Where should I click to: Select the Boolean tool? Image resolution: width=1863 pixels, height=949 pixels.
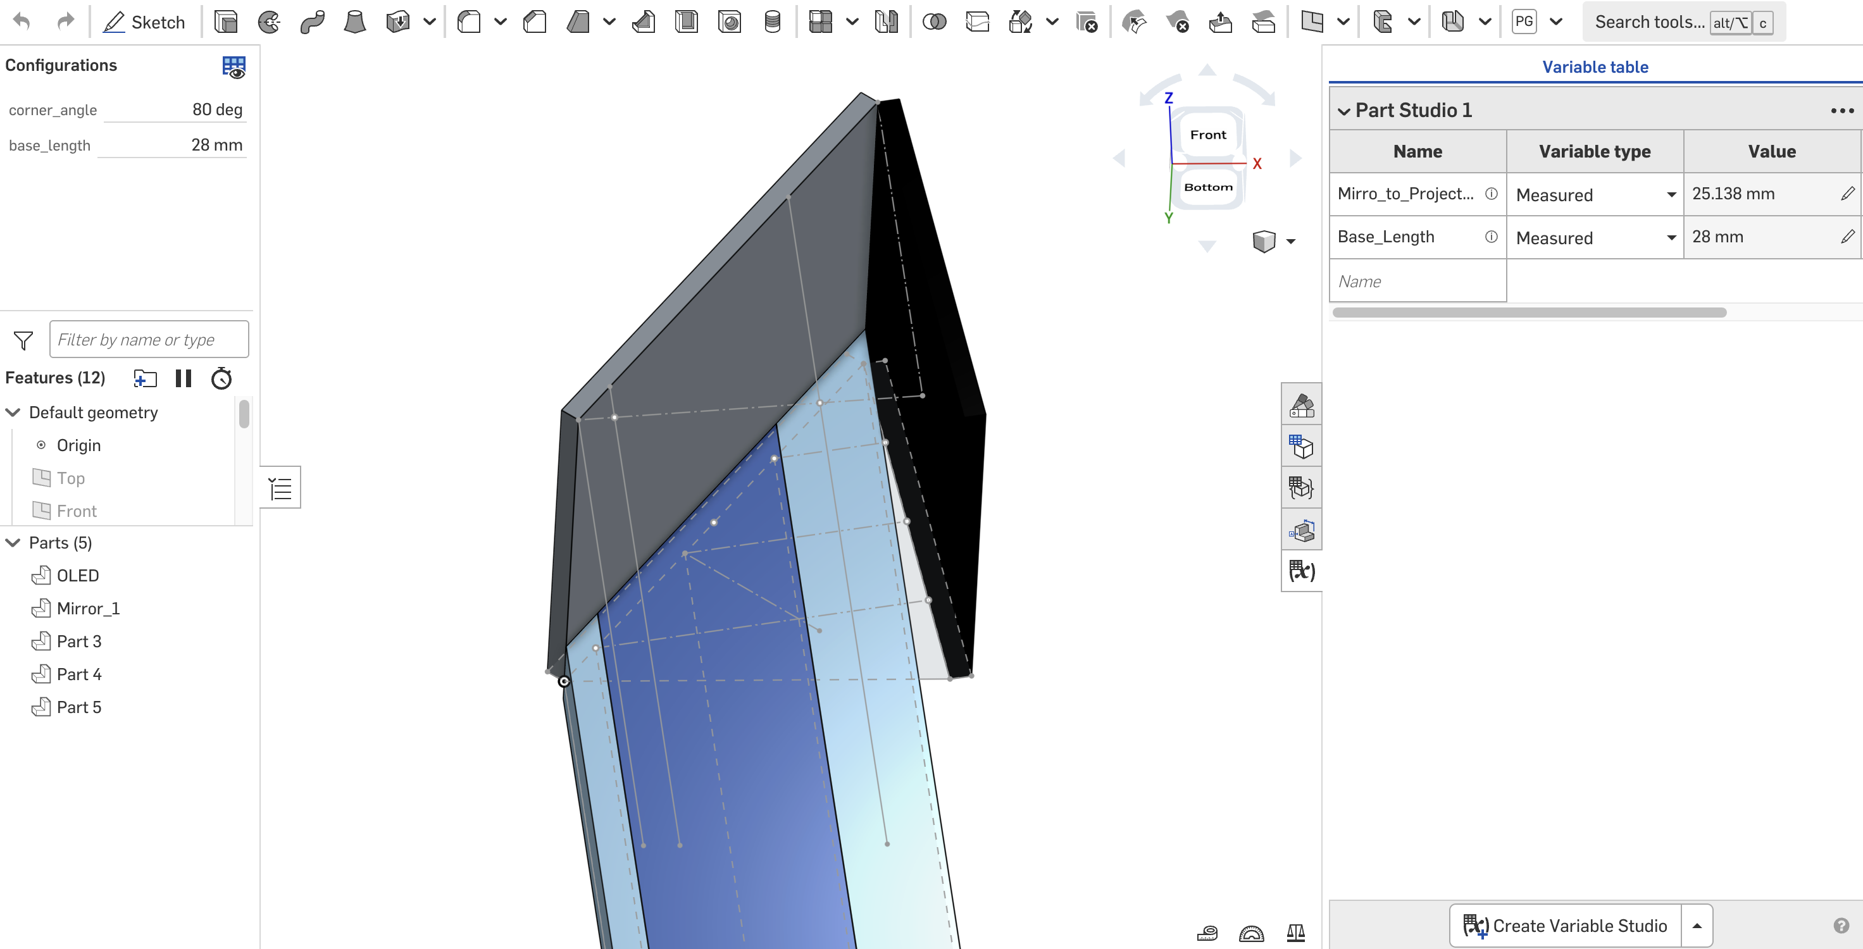pyautogui.click(x=935, y=22)
